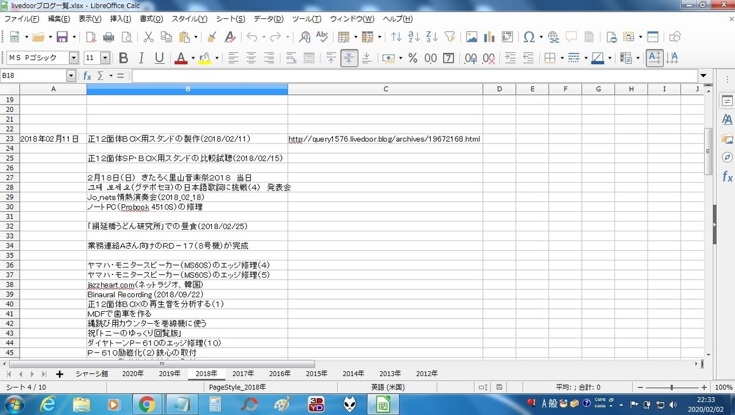Open the ファイル(F) menu
This screenshot has width=735, height=415.
click(x=22, y=19)
